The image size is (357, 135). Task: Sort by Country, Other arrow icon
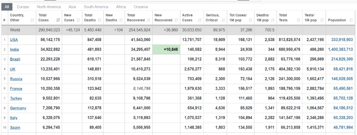(32, 20)
